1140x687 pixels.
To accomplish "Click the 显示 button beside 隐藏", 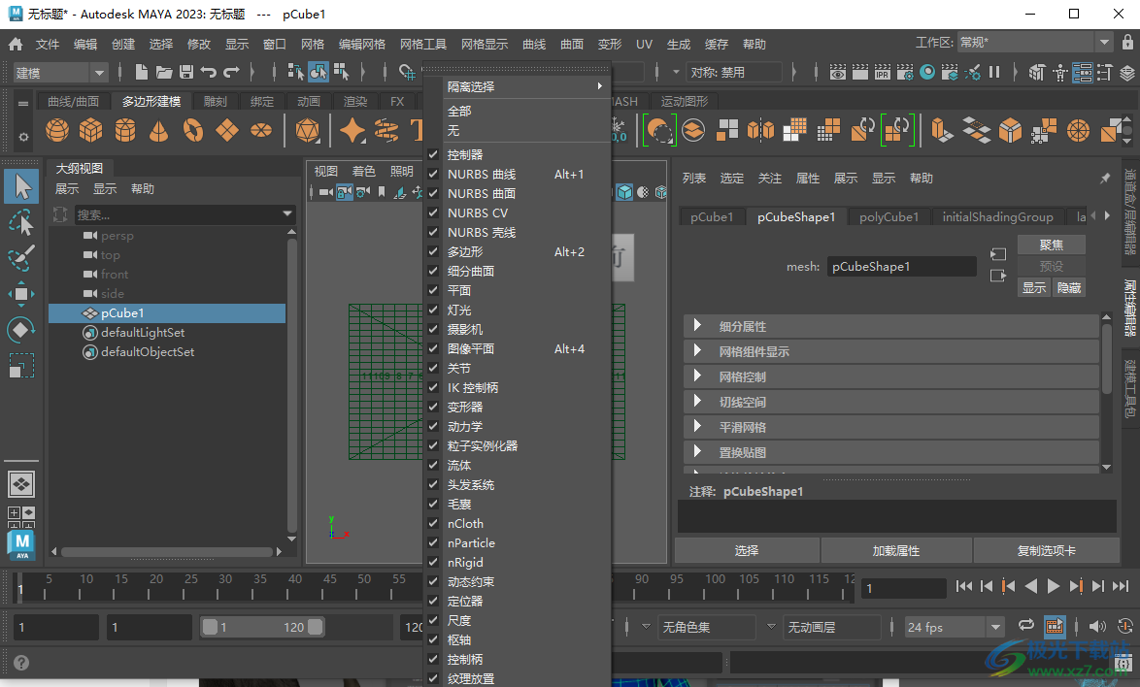I will point(1034,287).
